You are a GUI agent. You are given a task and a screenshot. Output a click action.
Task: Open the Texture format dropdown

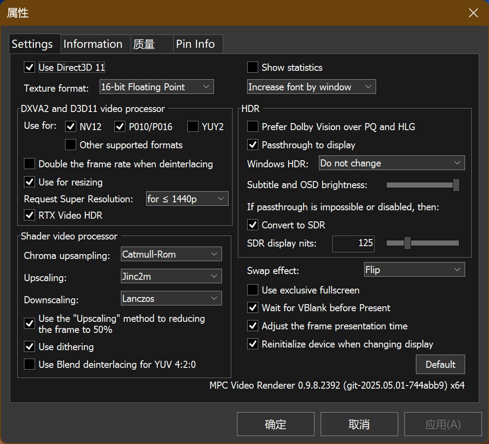[156, 87]
